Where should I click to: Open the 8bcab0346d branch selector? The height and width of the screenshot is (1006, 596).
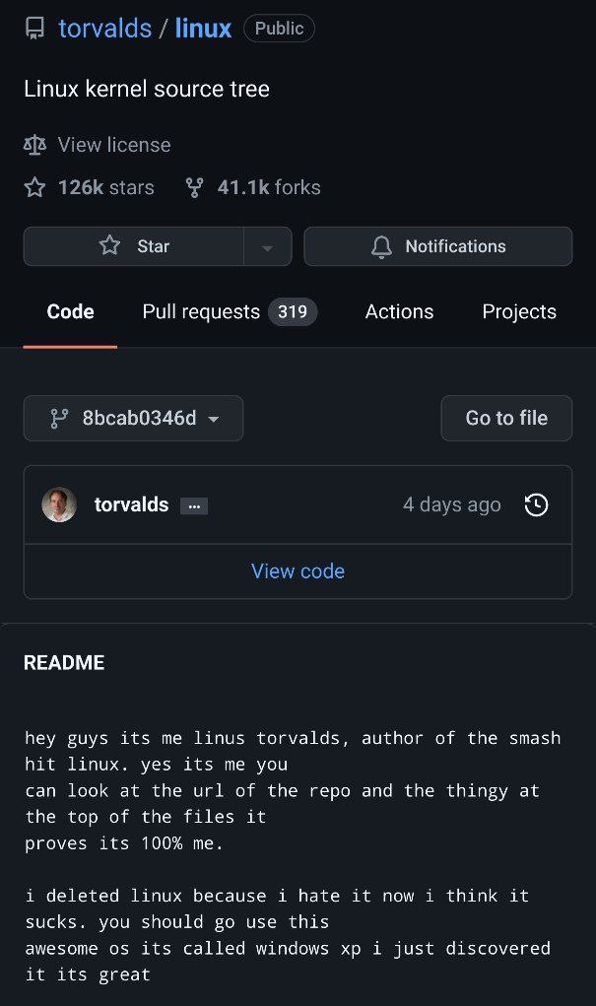(133, 418)
